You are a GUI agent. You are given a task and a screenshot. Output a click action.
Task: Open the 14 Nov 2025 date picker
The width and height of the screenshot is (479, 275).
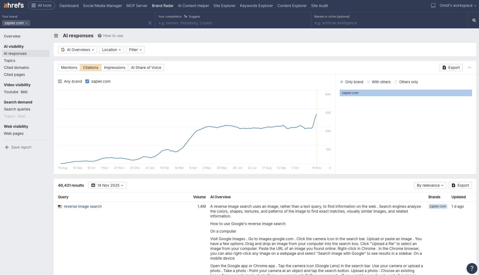107,185
